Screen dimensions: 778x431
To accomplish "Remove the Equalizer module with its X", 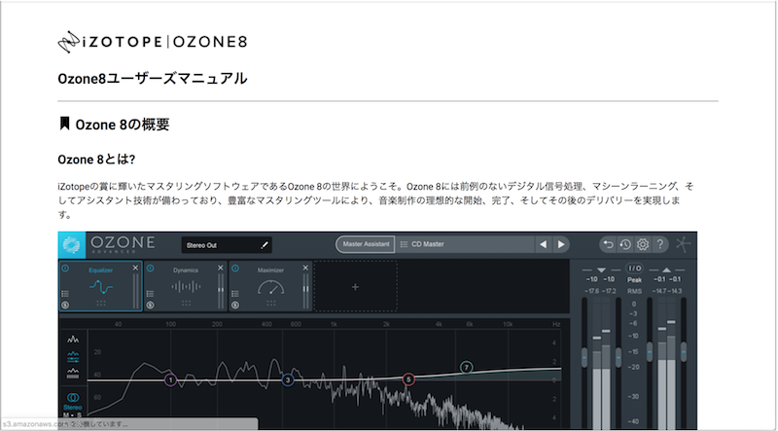I will coord(135,269).
